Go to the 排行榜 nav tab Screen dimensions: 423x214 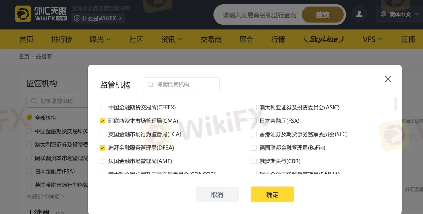point(61,40)
